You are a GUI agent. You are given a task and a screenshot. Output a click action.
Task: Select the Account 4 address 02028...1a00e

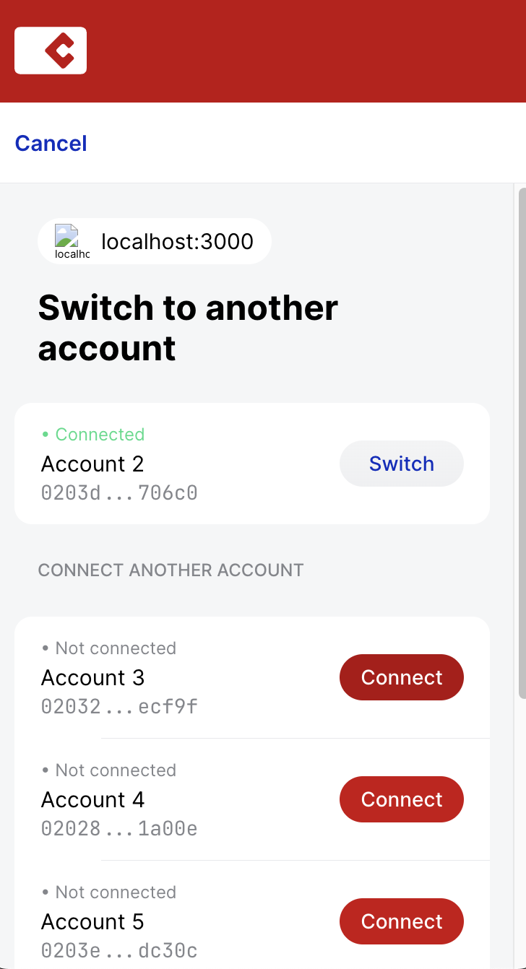point(118,828)
